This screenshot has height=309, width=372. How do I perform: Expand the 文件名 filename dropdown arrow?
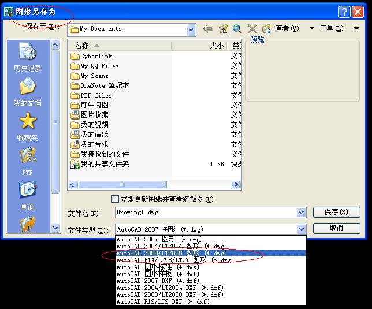point(301,212)
